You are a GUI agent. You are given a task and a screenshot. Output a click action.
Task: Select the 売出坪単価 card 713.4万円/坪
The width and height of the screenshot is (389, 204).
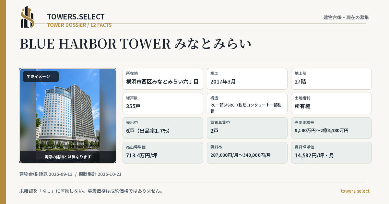(163, 153)
